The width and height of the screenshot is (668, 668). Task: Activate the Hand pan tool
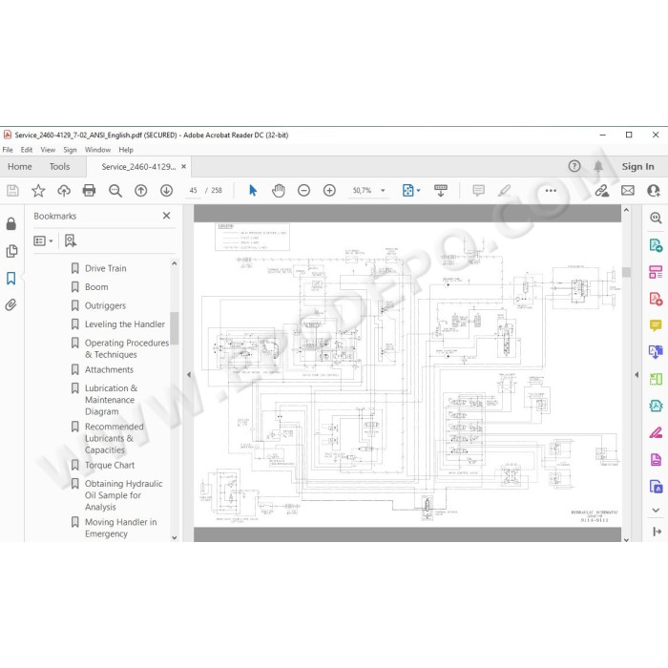pyautogui.click(x=279, y=191)
